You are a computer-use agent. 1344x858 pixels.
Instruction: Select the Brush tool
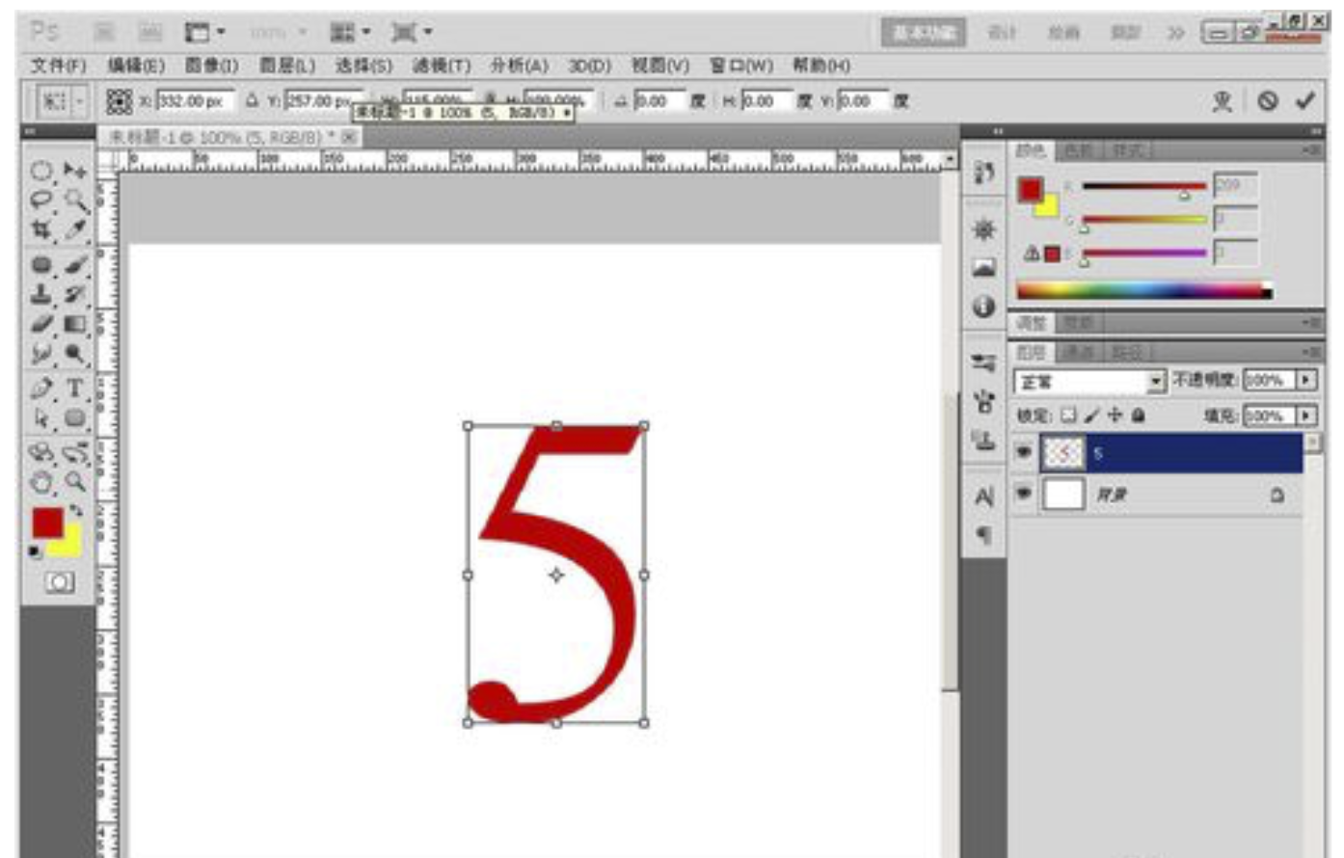coord(75,264)
